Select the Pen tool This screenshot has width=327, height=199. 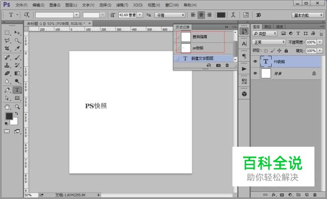coord(7,90)
